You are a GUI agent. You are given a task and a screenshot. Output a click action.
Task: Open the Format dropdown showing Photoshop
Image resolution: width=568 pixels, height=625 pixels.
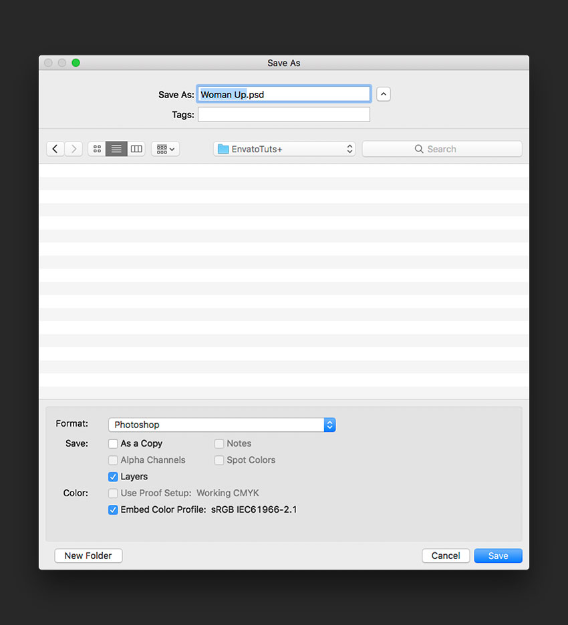tap(222, 425)
